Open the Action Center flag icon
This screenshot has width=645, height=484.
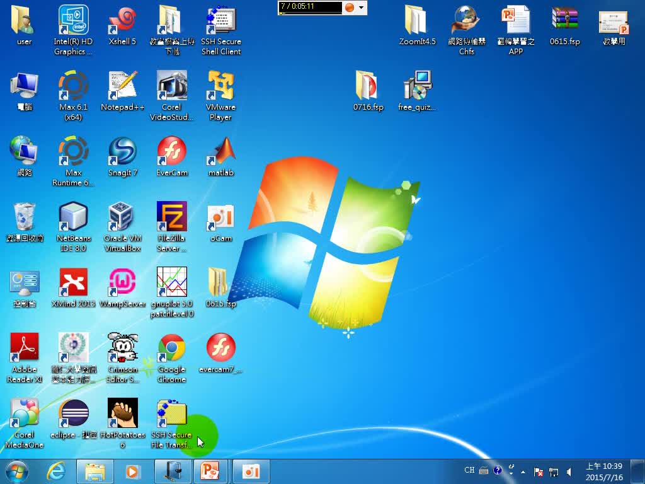[539, 471]
